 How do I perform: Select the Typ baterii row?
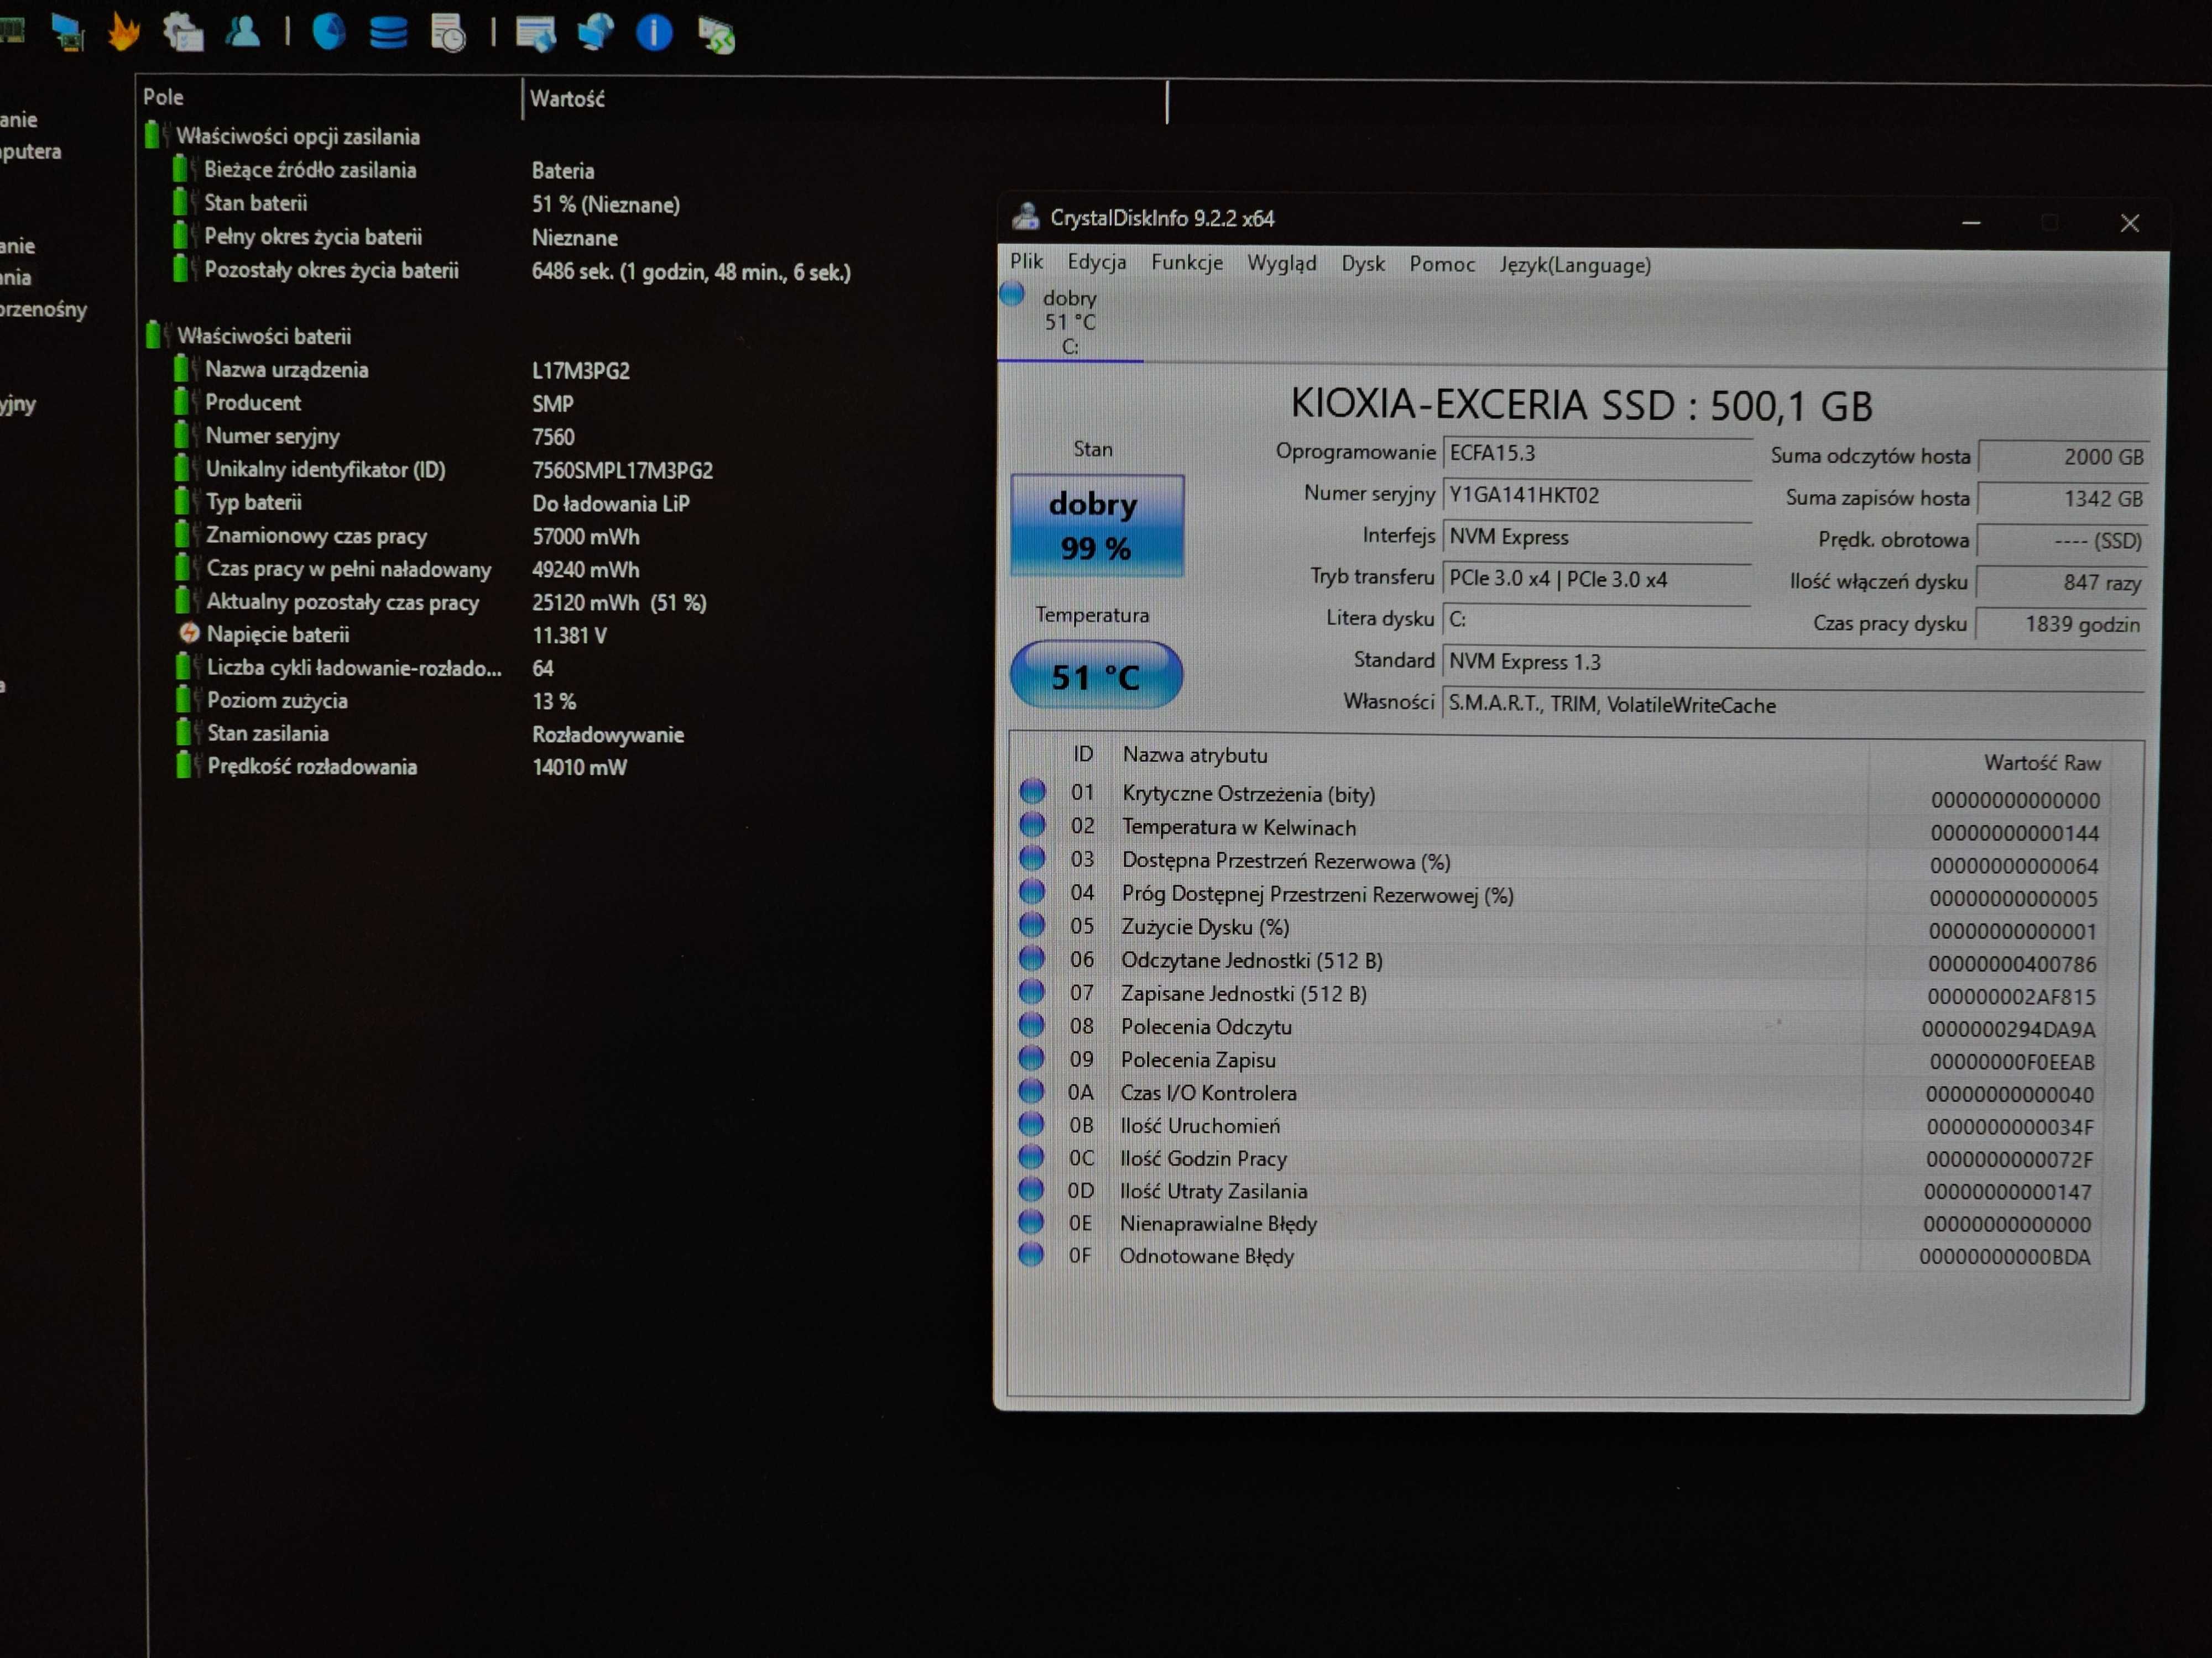(x=431, y=502)
